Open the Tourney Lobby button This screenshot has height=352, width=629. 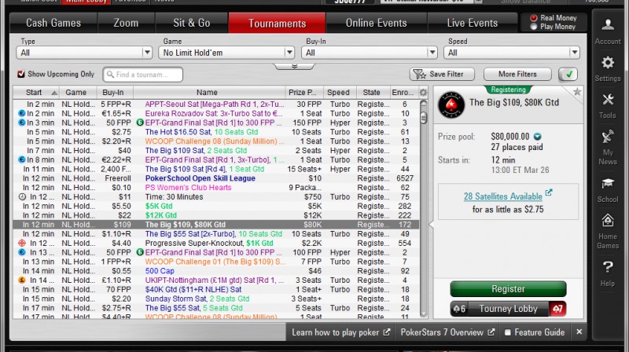pos(508,309)
